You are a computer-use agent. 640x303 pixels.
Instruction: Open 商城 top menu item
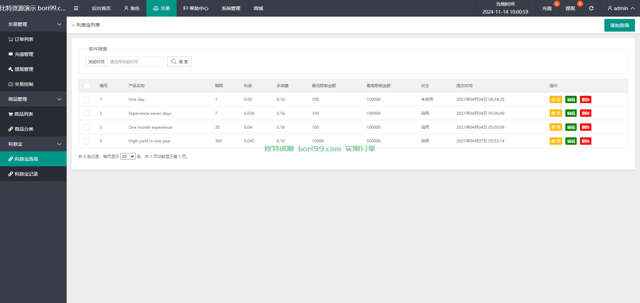[x=258, y=8]
